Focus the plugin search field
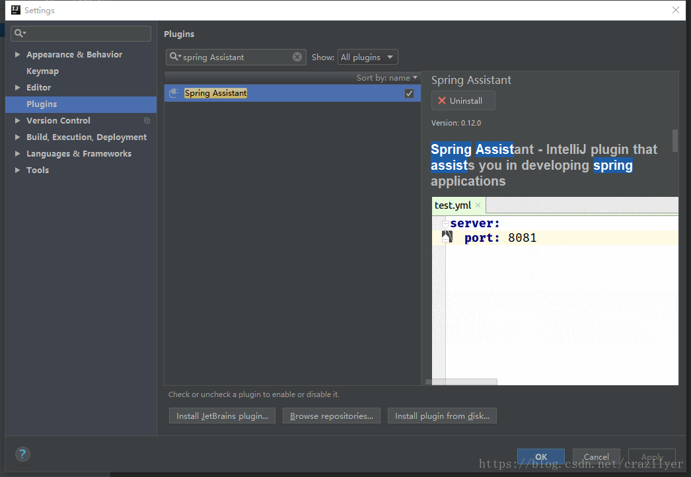Image resolution: width=691 pixels, height=477 pixels. [236, 57]
